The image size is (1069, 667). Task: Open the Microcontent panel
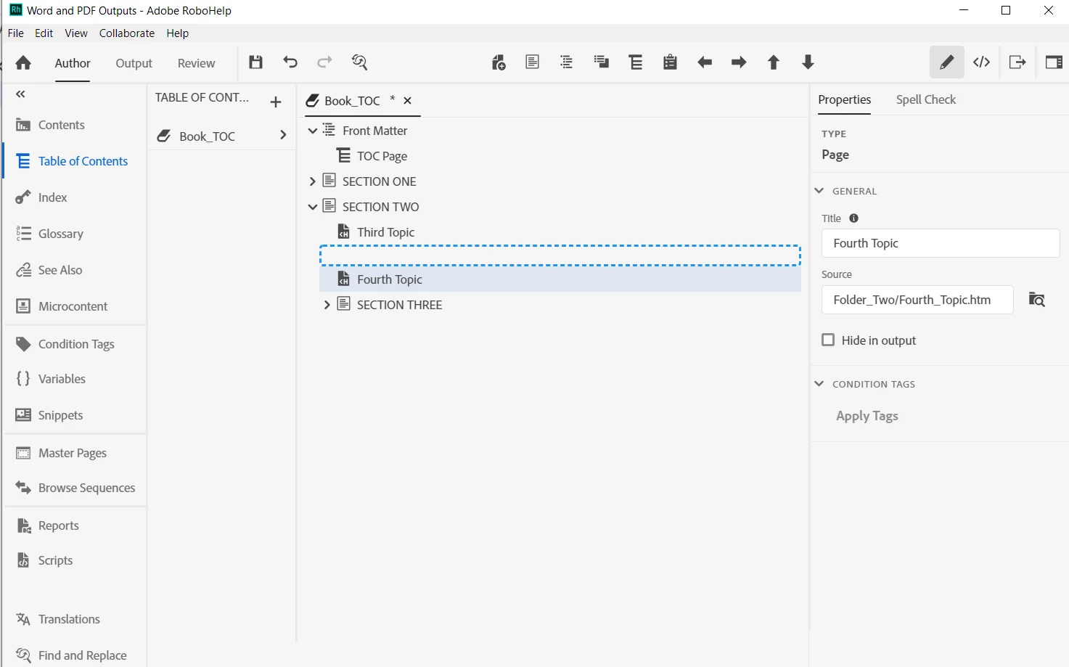[74, 306]
